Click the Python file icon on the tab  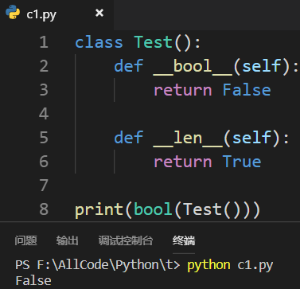click(x=13, y=12)
